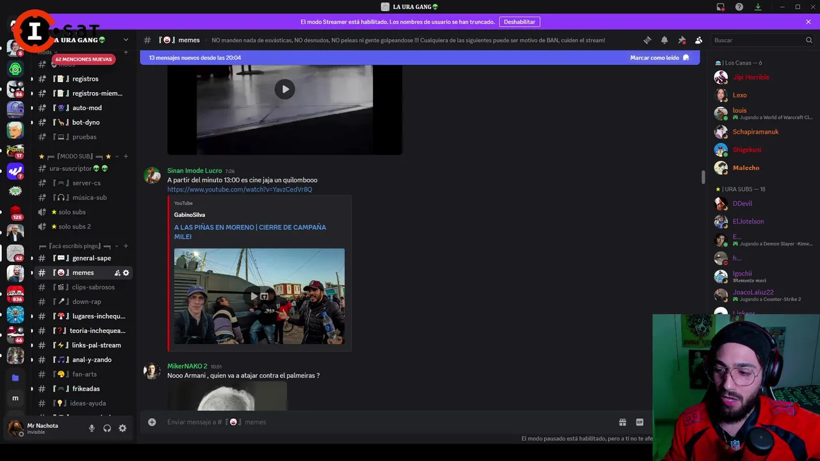The height and width of the screenshot is (461, 820).
Task: Open the bot-dyno channel
Action: tap(83, 122)
